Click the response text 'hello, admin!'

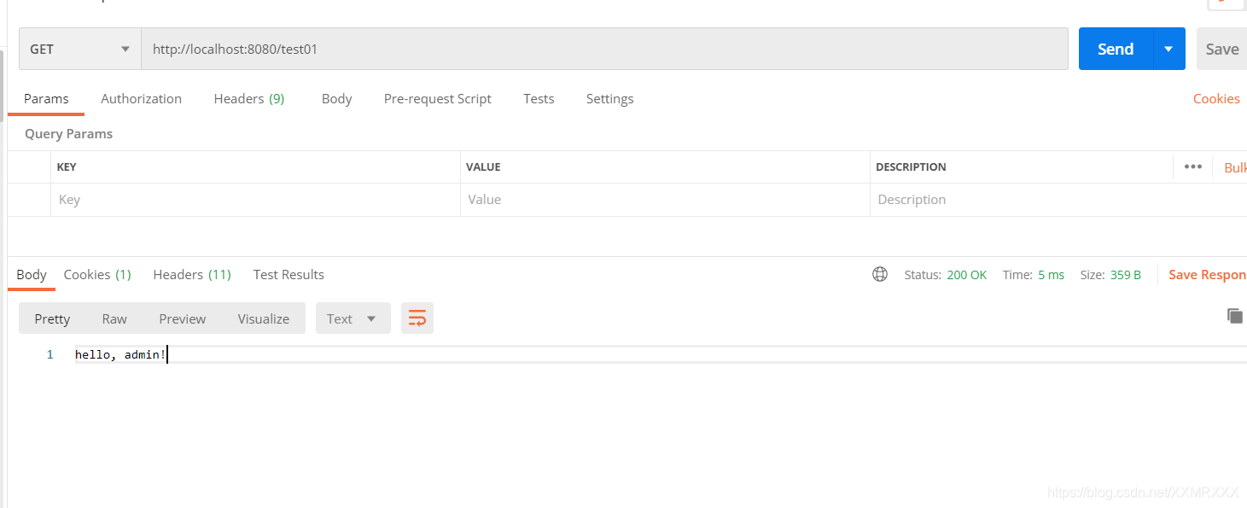coord(120,354)
